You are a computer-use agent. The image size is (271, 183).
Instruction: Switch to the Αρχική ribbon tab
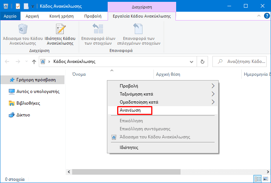32,16
